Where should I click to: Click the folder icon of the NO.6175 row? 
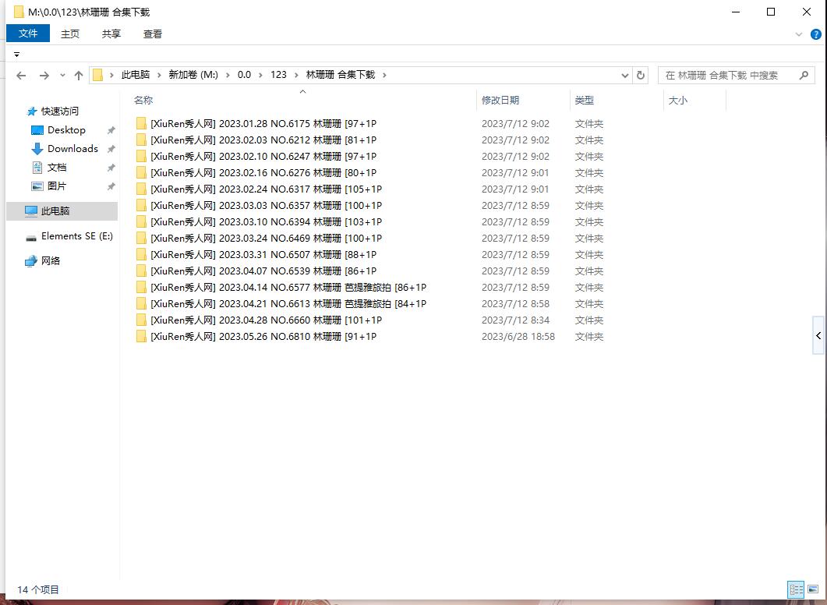pos(141,123)
